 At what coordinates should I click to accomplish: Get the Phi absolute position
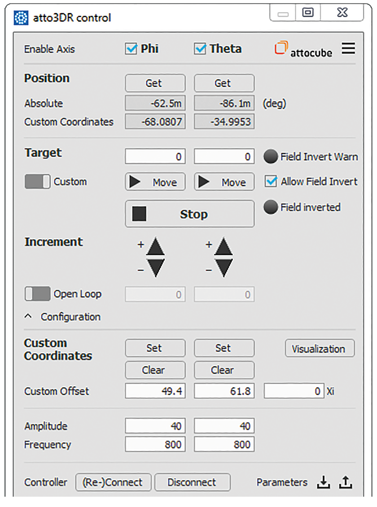155,83
